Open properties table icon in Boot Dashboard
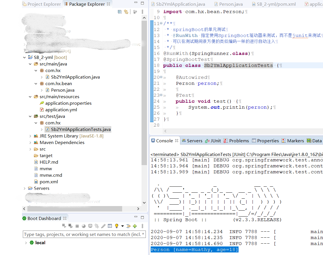This screenshot has height=255, width=323. (110, 226)
